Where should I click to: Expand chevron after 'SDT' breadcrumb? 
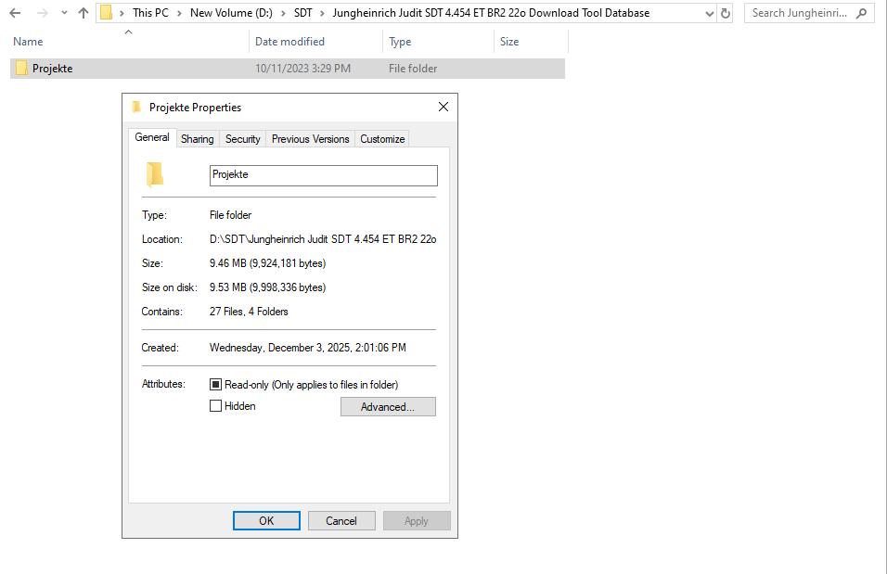pos(323,13)
